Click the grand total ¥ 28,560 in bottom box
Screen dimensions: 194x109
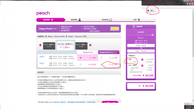pos(148,86)
